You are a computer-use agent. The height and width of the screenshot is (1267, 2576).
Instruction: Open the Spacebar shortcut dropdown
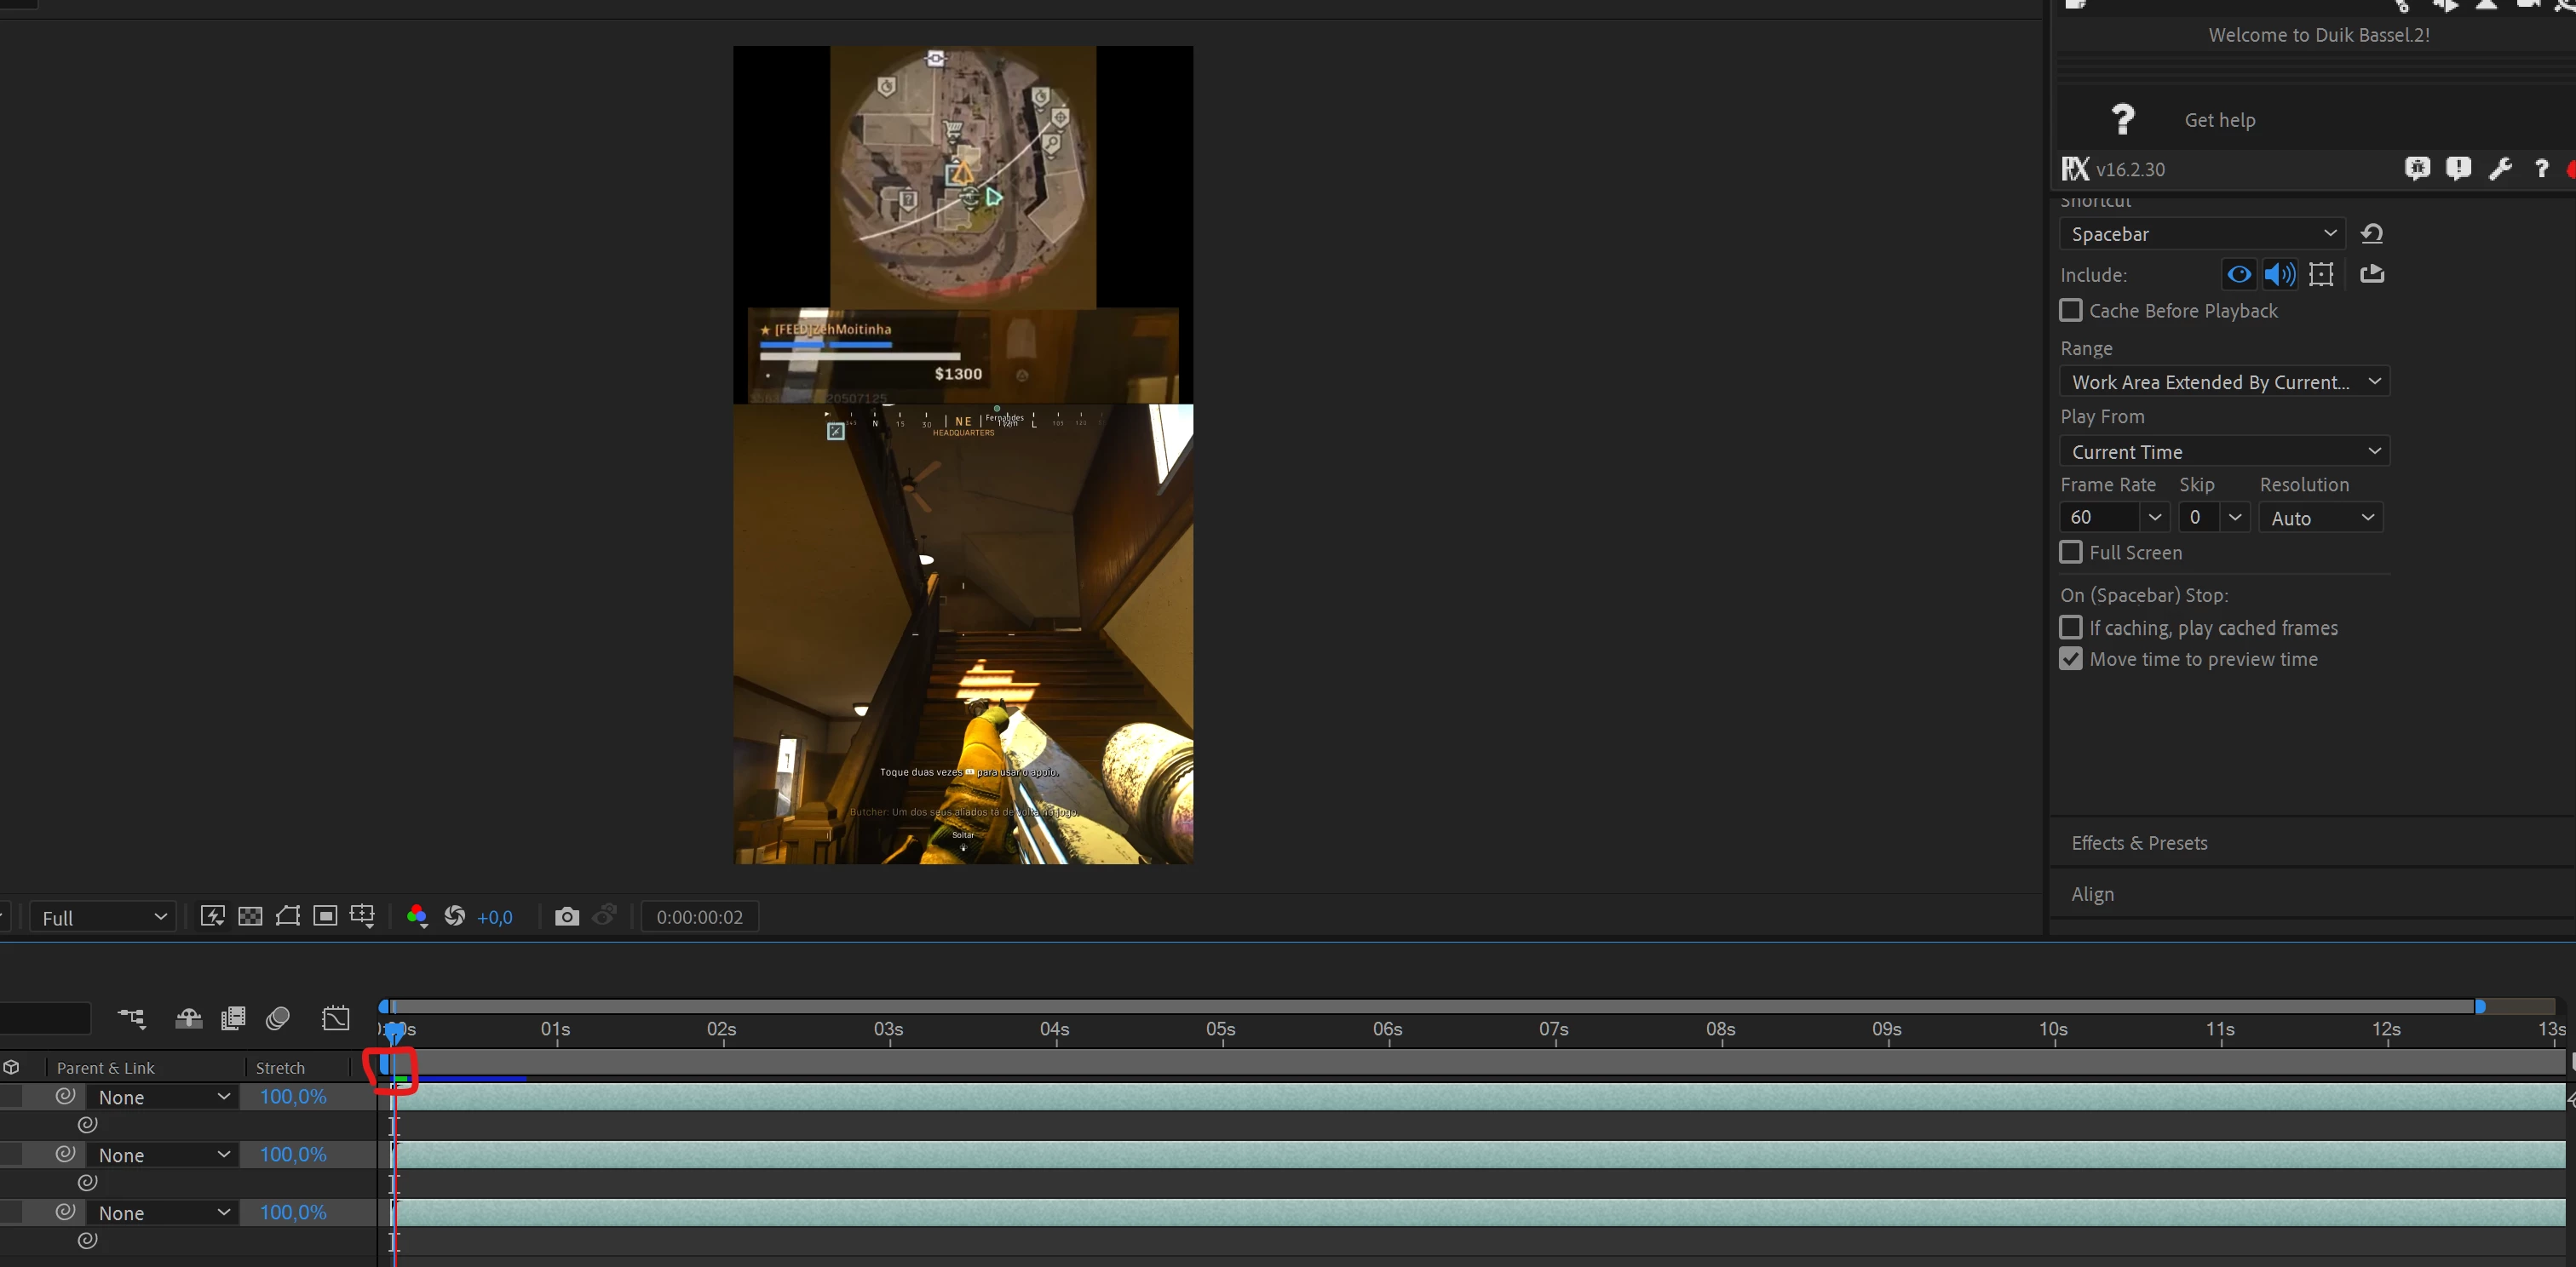coord(2201,234)
